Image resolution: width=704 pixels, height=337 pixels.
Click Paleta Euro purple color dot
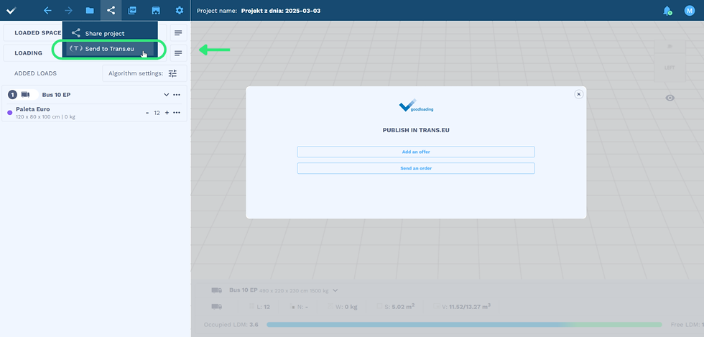pos(10,113)
